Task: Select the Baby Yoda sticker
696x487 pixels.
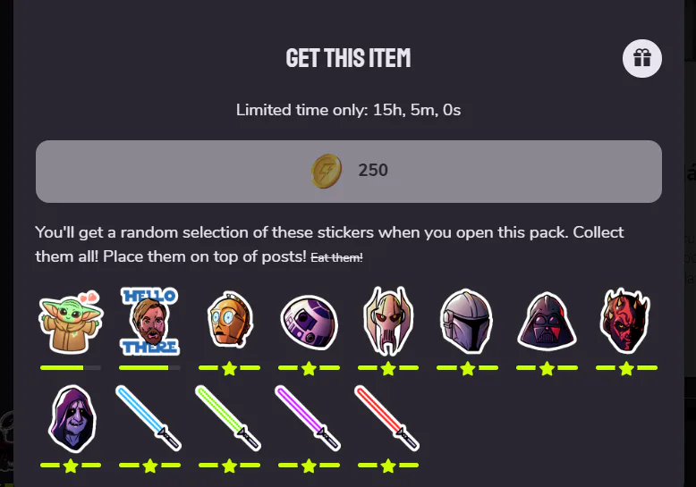Action: click(x=71, y=322)
